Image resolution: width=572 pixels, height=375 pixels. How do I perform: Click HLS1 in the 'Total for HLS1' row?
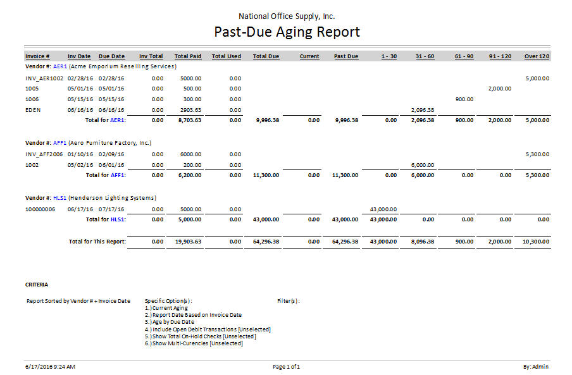click(x=118, y=219)
